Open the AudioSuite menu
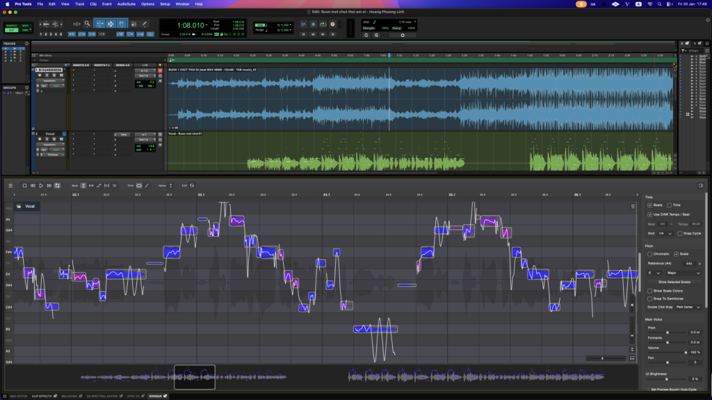 pyautogui.click(x=127, y=3)
